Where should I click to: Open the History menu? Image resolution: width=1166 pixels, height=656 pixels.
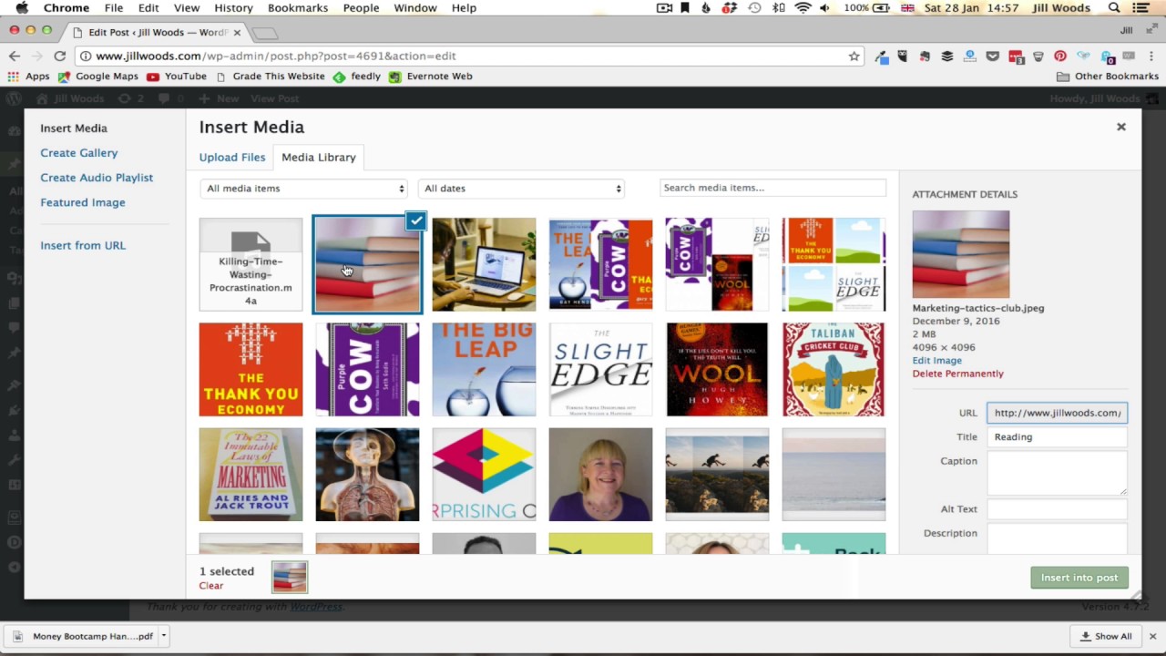(233, 8)
